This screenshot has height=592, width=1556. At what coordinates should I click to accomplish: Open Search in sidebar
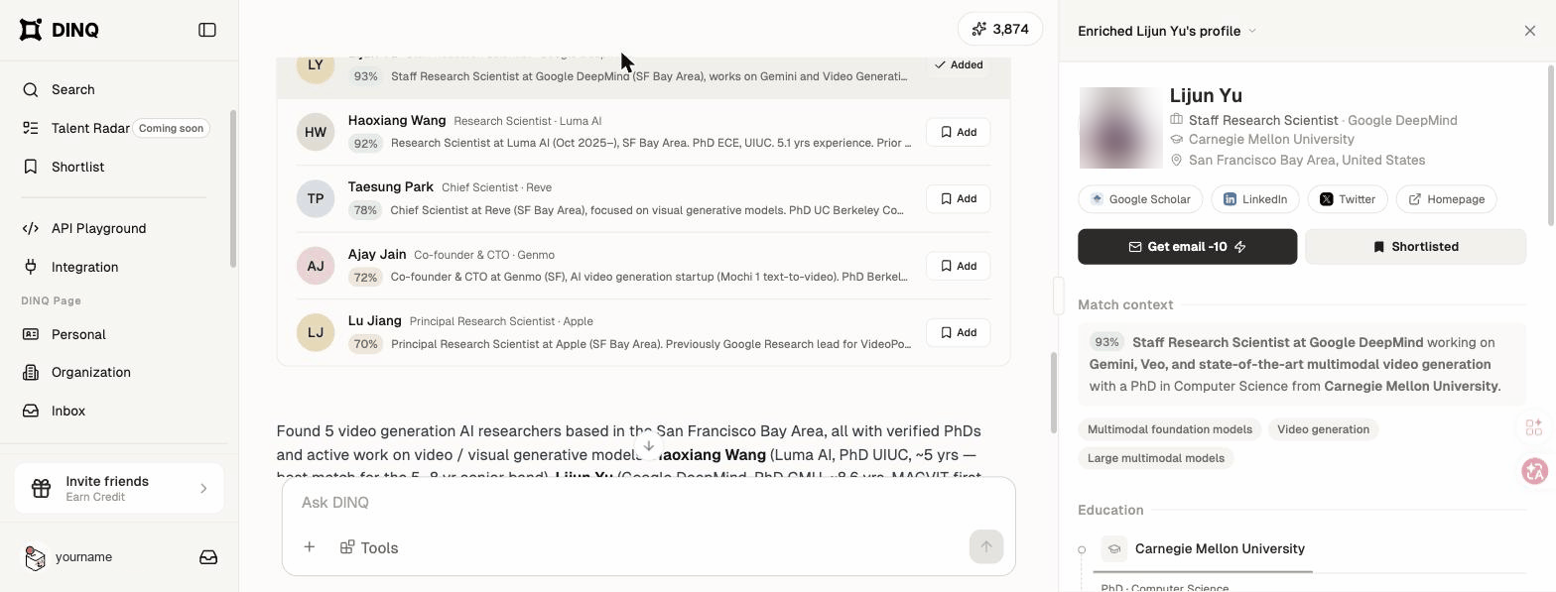[73, 89]
